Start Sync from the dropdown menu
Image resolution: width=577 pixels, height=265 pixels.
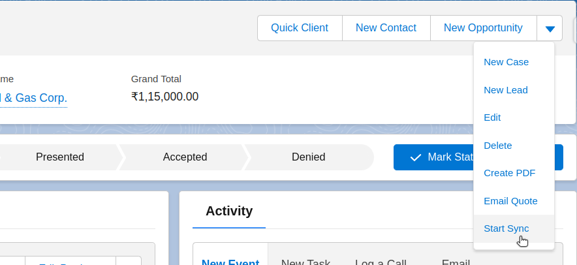pos(506,228)
